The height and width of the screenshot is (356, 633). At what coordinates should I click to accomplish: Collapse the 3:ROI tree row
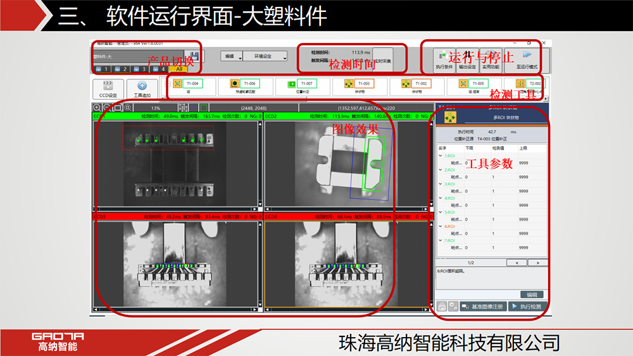[x=441, y=184]
